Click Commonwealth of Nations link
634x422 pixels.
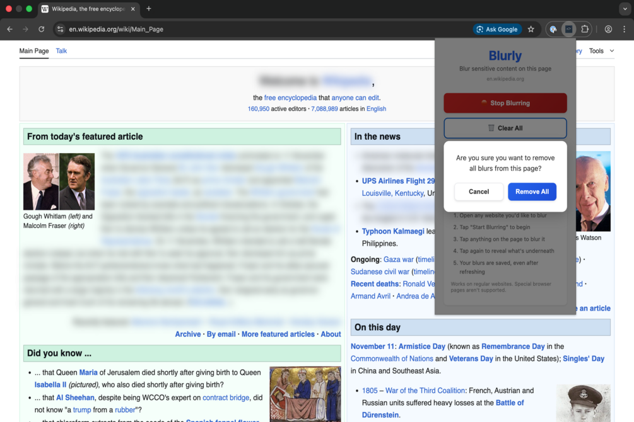pyautogui.click(x=392, y=358)
